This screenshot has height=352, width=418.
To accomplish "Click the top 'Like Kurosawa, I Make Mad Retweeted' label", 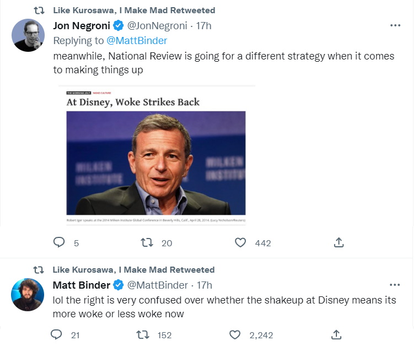I will click(134, 10).
